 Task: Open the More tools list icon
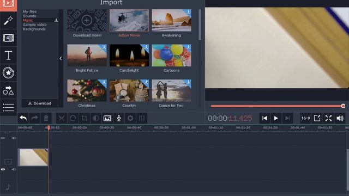pyautogui.click(x=8, y=108)
